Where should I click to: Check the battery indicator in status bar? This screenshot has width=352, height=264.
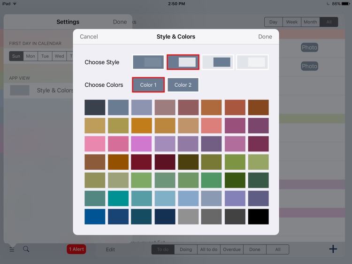(x=345, y=4)
